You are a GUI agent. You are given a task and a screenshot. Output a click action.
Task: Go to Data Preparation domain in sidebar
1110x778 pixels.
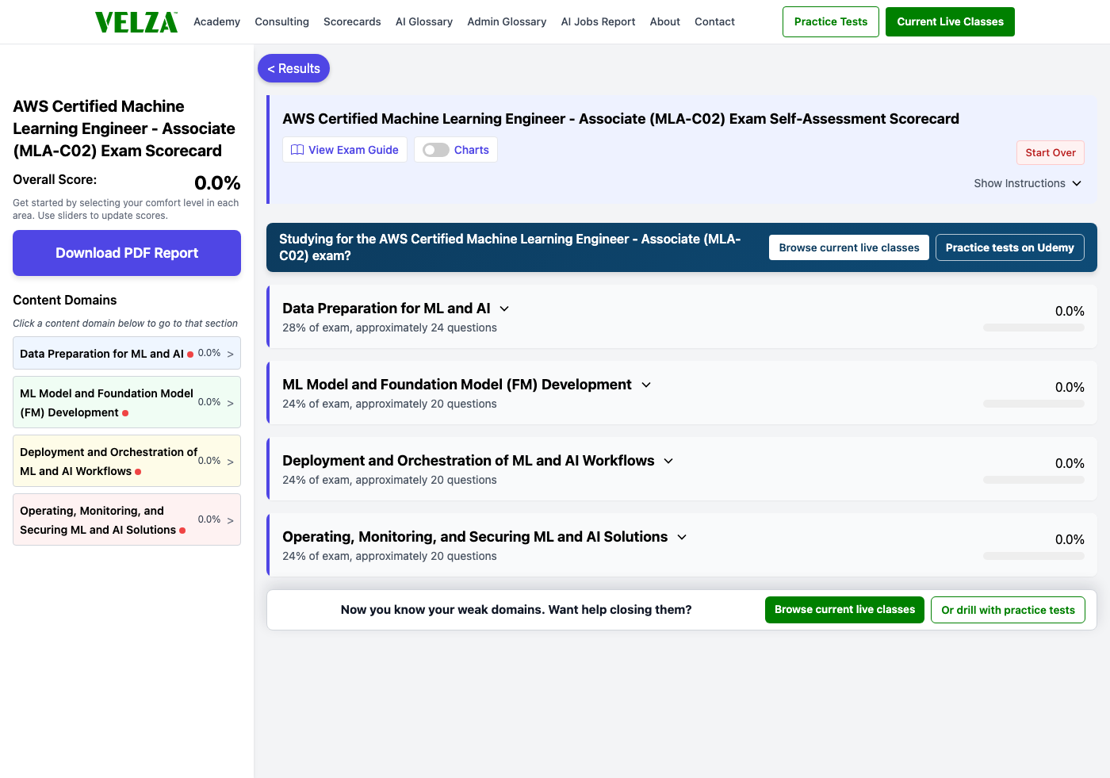[x=127, y=354]
